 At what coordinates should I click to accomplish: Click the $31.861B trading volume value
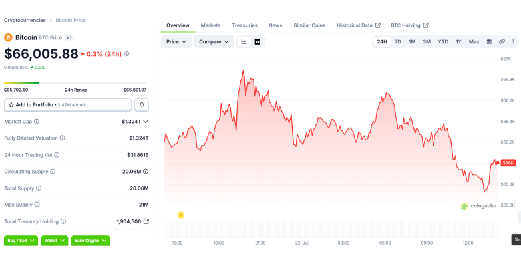point(138,155)
